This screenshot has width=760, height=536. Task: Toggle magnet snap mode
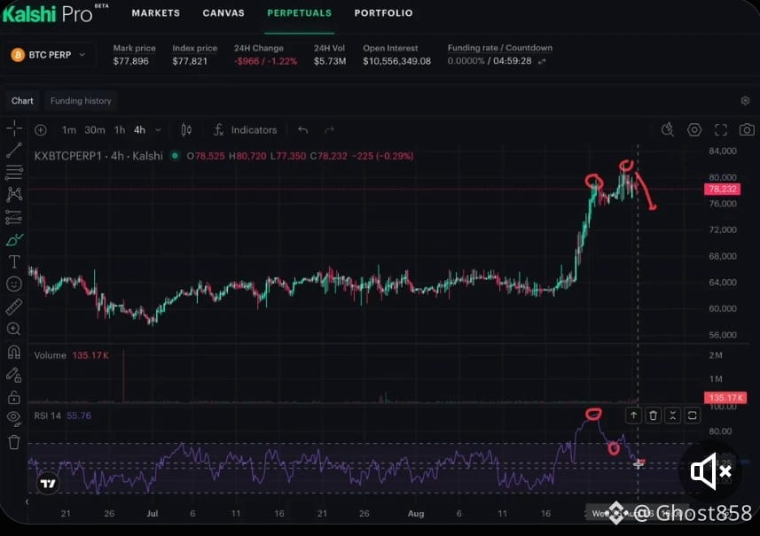[14, 352]
